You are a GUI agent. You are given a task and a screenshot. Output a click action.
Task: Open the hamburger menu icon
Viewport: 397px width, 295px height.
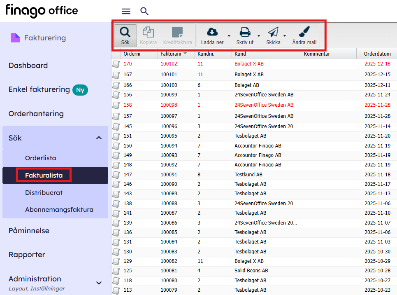tap(126, 12)
